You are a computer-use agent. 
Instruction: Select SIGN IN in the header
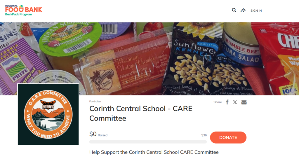(x=256, y=11)
